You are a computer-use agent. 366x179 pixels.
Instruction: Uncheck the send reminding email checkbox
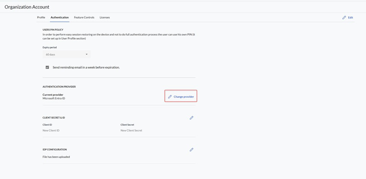coord(47,67)
